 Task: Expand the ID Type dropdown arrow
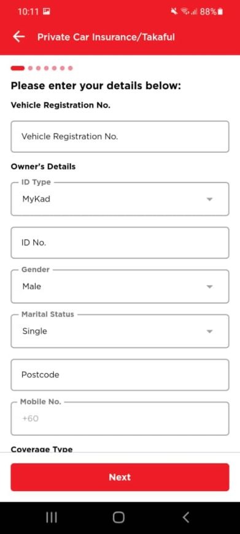(x=210, y=199)
